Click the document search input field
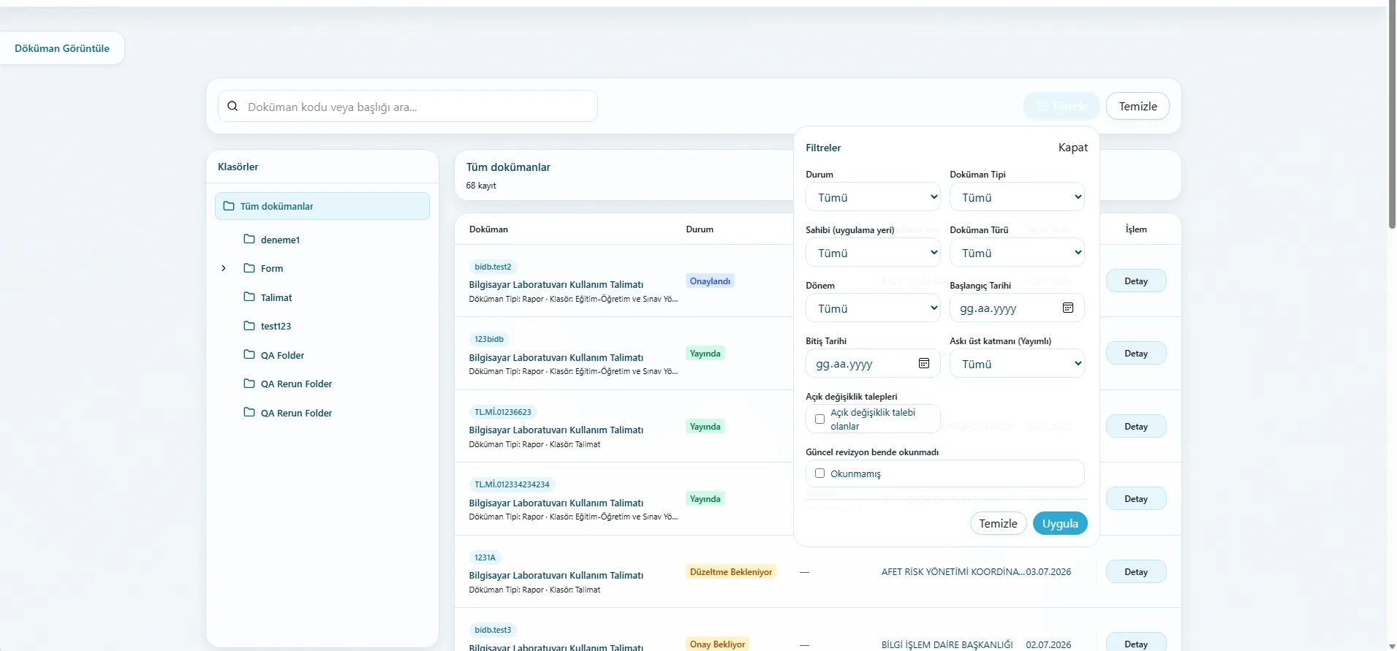This screenshot has height=651, width=1397. [x=408, y=106]
